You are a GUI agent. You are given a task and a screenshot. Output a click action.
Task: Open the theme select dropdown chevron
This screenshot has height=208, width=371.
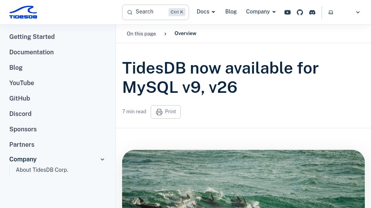click(x=358, y=12)
